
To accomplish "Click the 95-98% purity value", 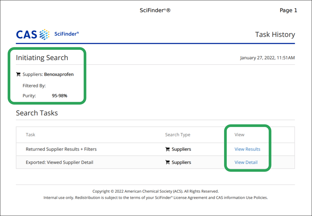I will point(59,96).
